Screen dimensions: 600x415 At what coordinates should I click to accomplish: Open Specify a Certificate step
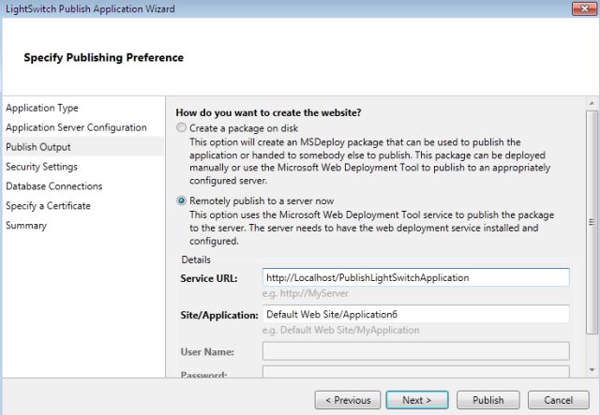(x=48, y=206)
